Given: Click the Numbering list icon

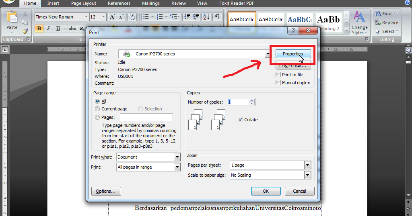Looking at the screenshot, I should 159,17.
